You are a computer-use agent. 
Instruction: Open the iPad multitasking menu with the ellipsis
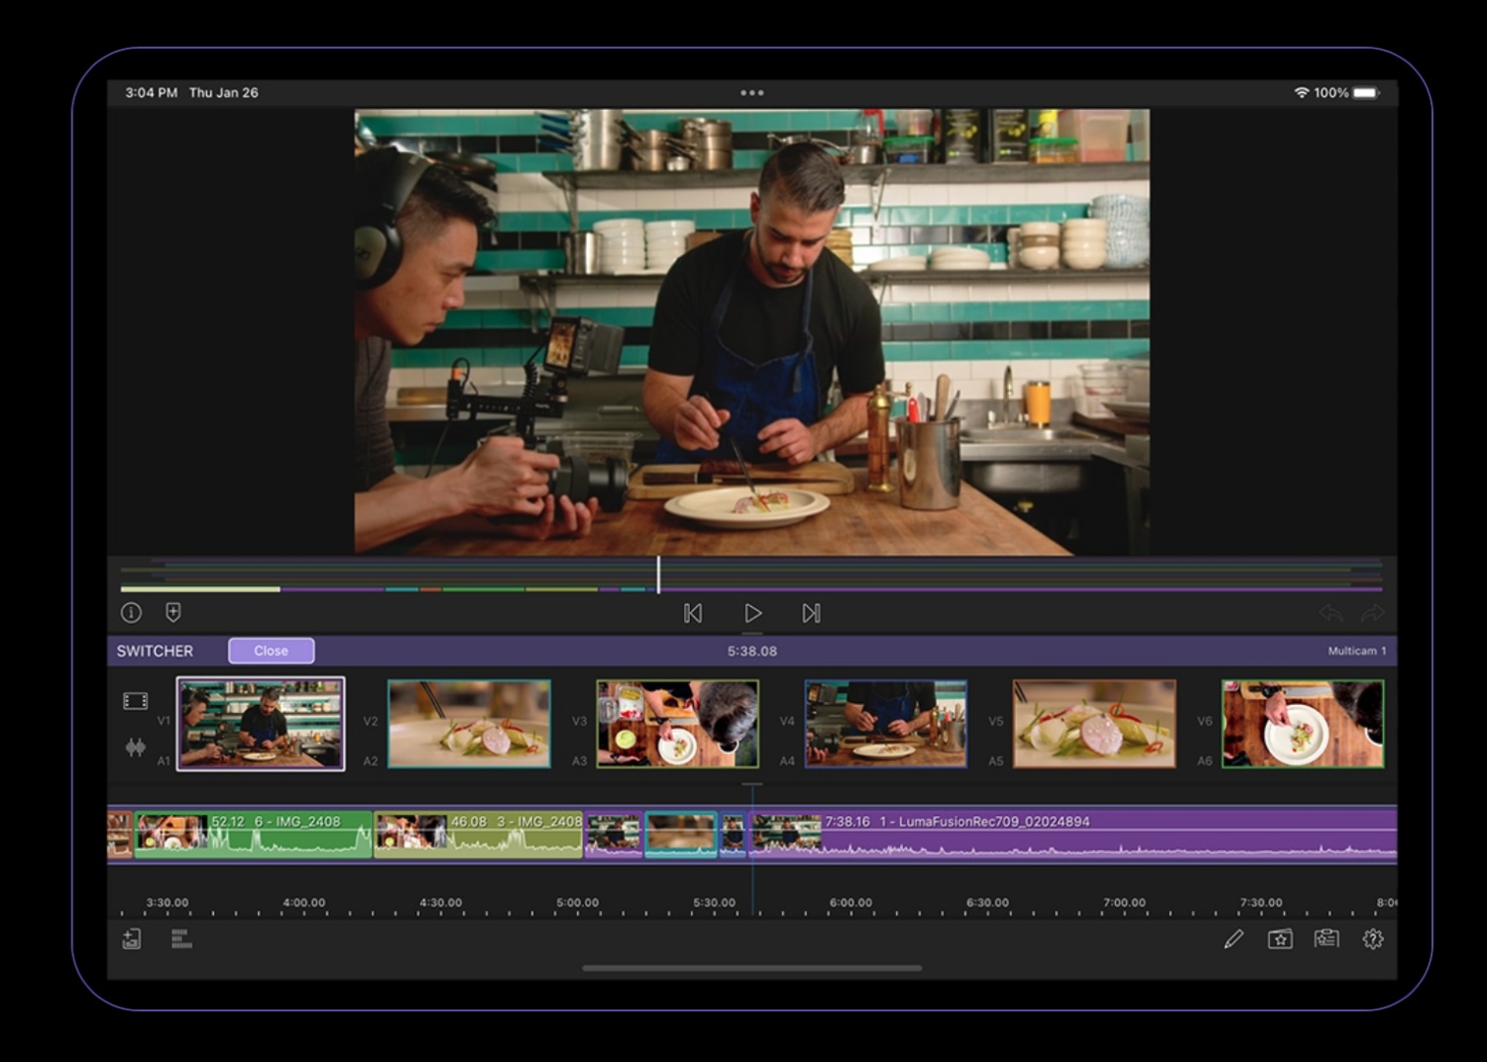[752, 92]
